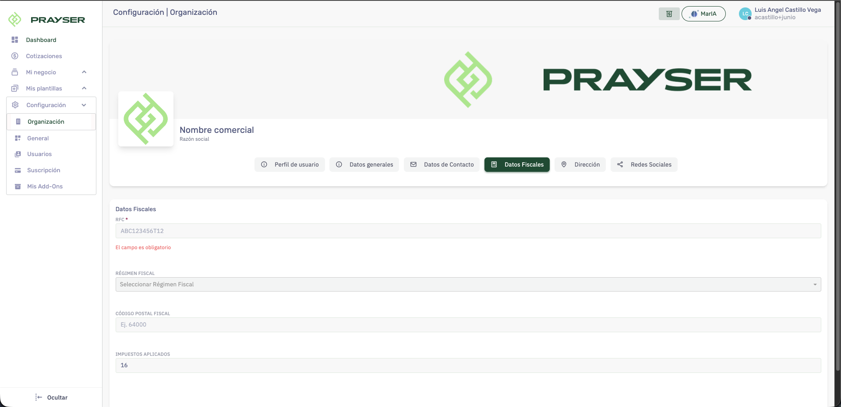This screenshot has width=841, height=407.
Task: Open the Dashboard grid icon
Action: (15, 40)
